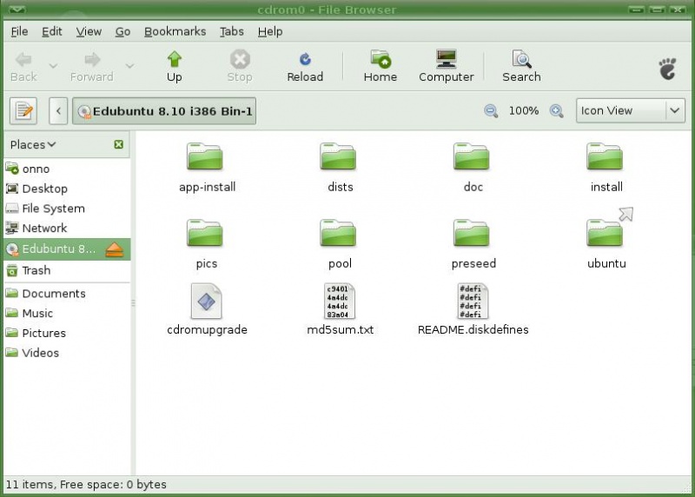This screenshot has width=695, height=497.
Task: Expand the Places sidebar selector
Action: coord(33,145)
